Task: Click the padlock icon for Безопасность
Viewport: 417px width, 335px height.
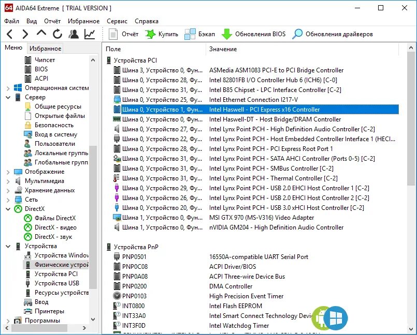Action: point(28,125)
